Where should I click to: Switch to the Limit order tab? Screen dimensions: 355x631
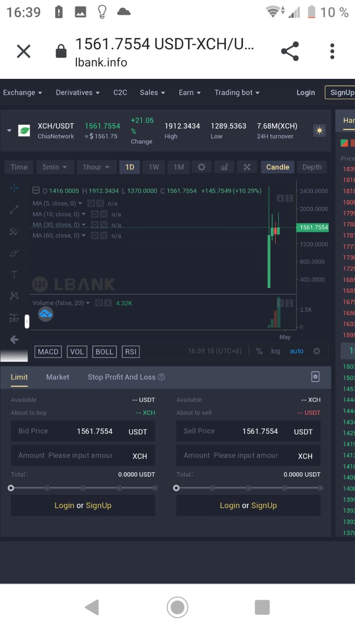click(19, 377)
